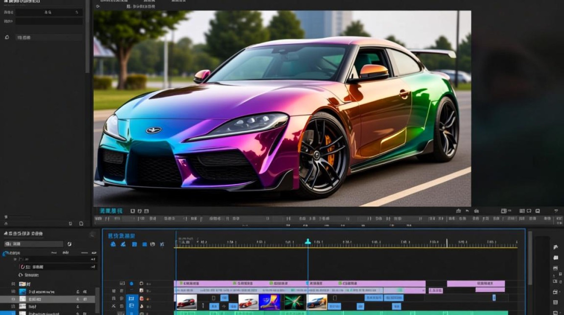The width and height of the screenshot is (564, 315).
Task: Click the top icon in the right-edge tool column
Action: pos(556,247)
